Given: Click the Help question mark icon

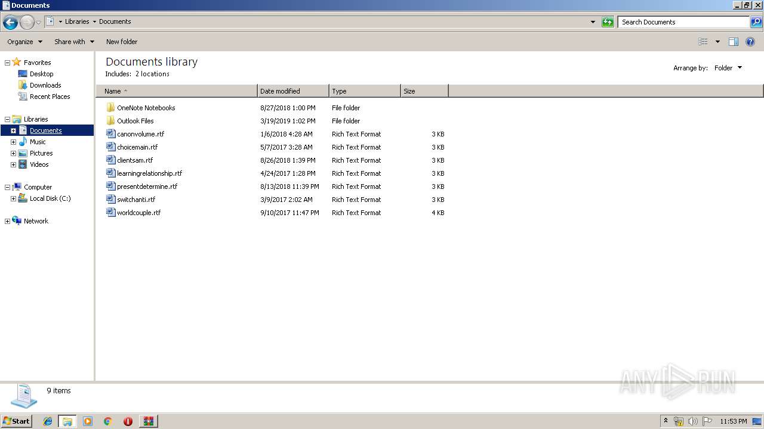Looking at the screenshot, I should click(x=750, y=42).
